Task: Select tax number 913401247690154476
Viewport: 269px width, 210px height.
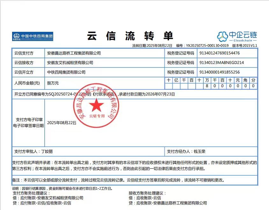Action: pyautogui.click(x=219, y=53)
